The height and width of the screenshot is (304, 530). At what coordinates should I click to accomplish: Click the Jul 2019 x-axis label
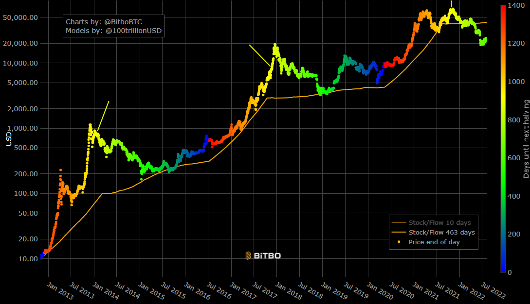click(356, 291)
